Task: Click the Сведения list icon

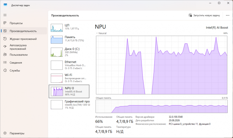Action: [5, 62]
